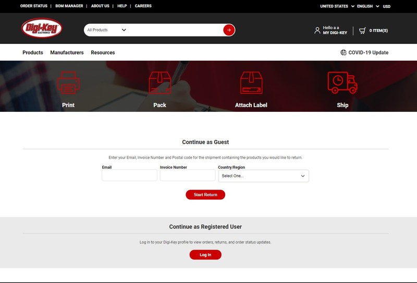The height and width of the screenshot is (283, 417).
Task: Click the Attach Label box icon
Action: (251, 82)
